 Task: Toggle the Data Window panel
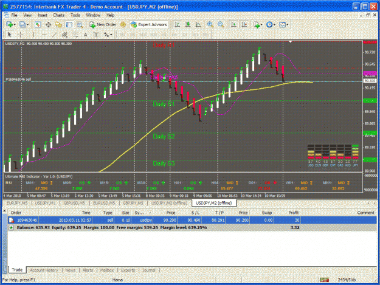click(48, 24)
